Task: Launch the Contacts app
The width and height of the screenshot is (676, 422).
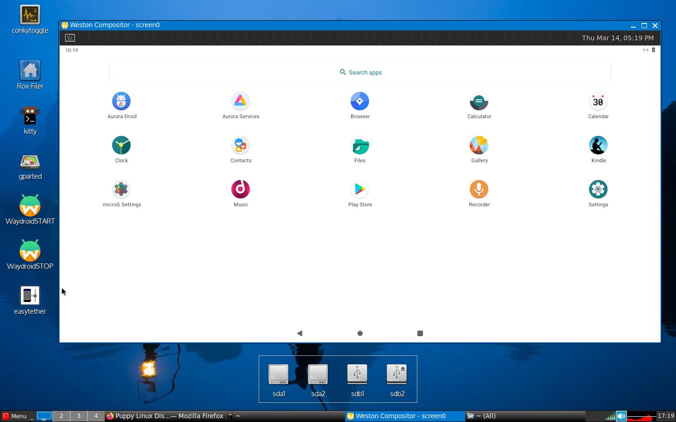Action: 241,146
